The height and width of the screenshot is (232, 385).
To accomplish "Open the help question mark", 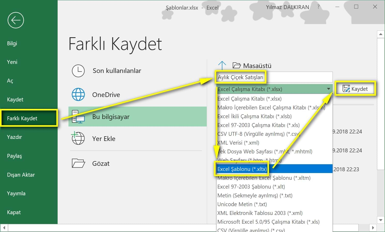I will tap(318, 7).
